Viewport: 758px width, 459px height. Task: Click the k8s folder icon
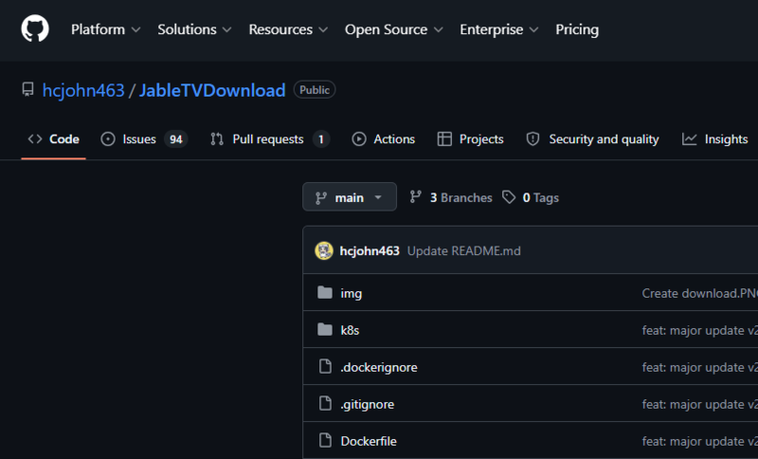[x=325, y=329]
